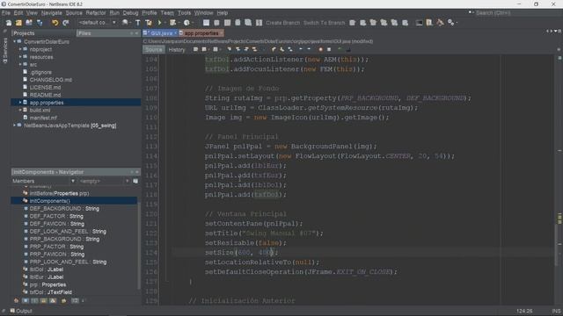Click the red record macro icon in editor toolbar
The image size is (563, 316).
point(320,49)
